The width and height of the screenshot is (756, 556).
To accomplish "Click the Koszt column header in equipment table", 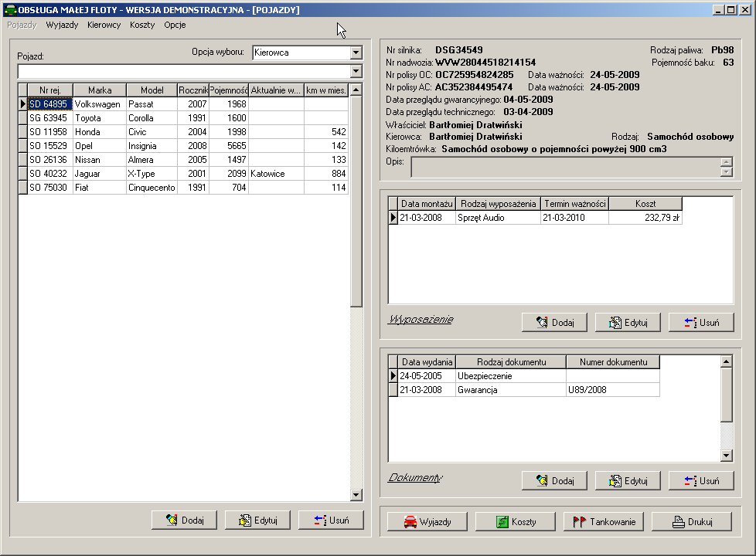I will point(645,204).
